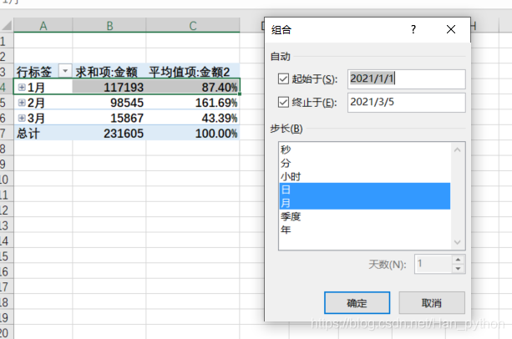Click the step list scroll up arrow

[x=458, y=150]
